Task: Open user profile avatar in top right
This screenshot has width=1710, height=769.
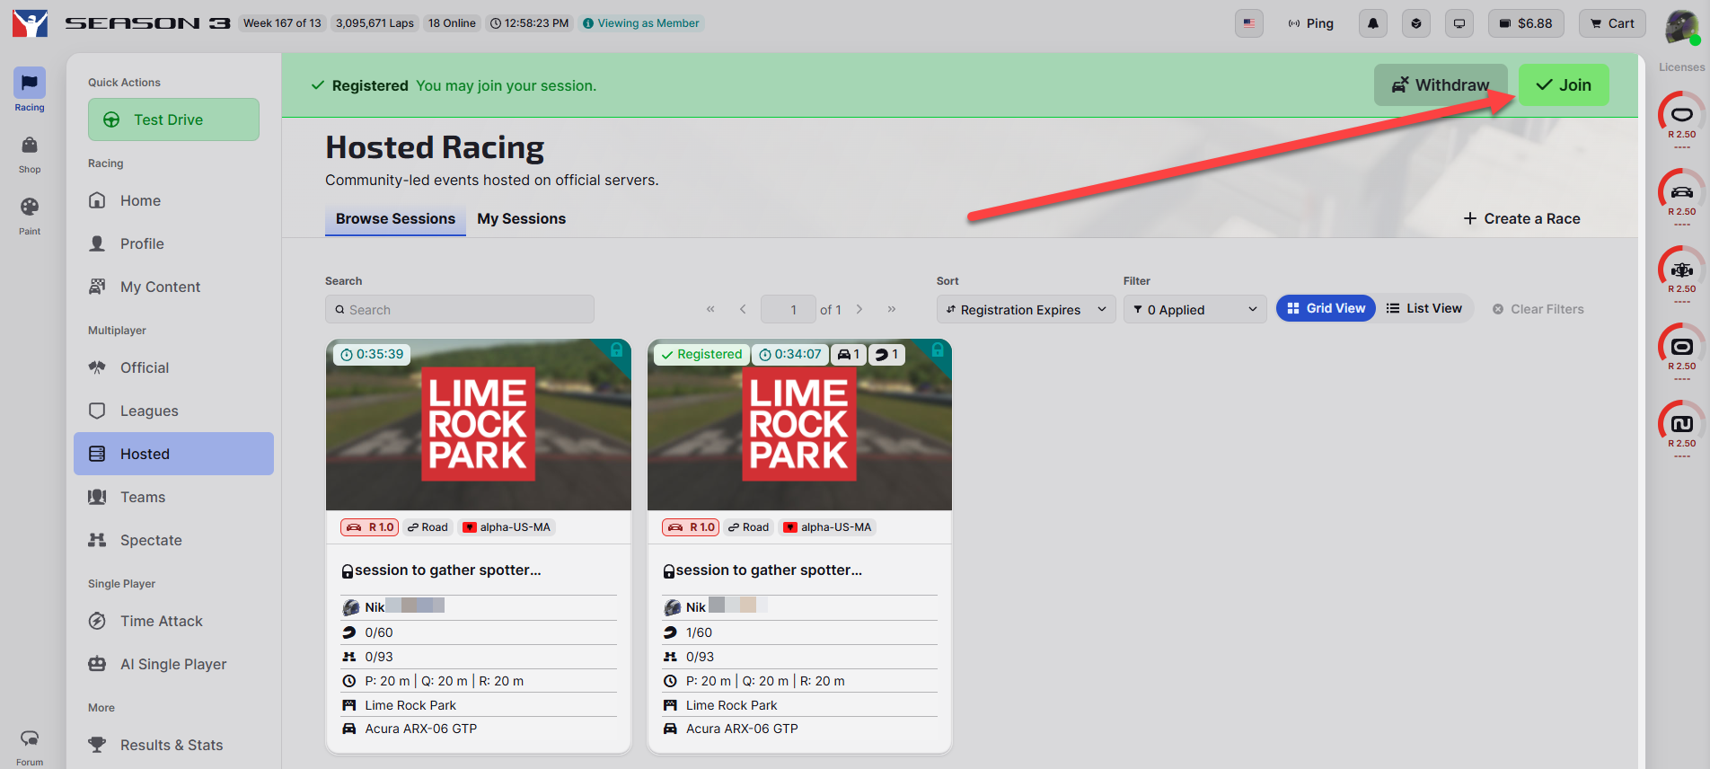Action: coord(1681,26)
